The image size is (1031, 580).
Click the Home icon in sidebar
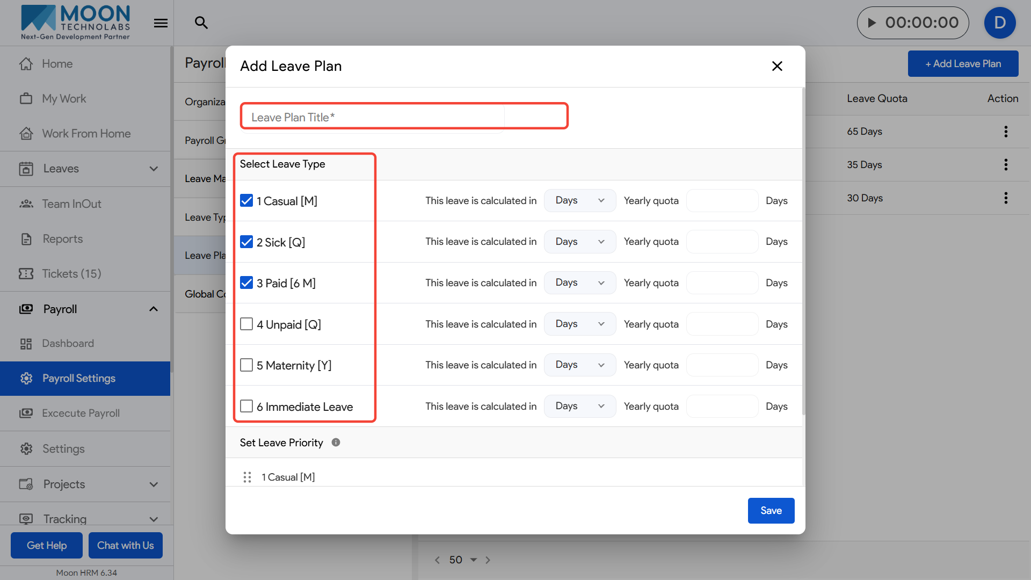26,64
